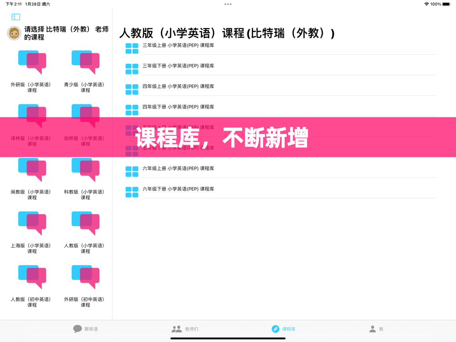Viewport: 456px width, 342px height.
Task: Switch to the 我 tab
Action: [x=376, y=329]
